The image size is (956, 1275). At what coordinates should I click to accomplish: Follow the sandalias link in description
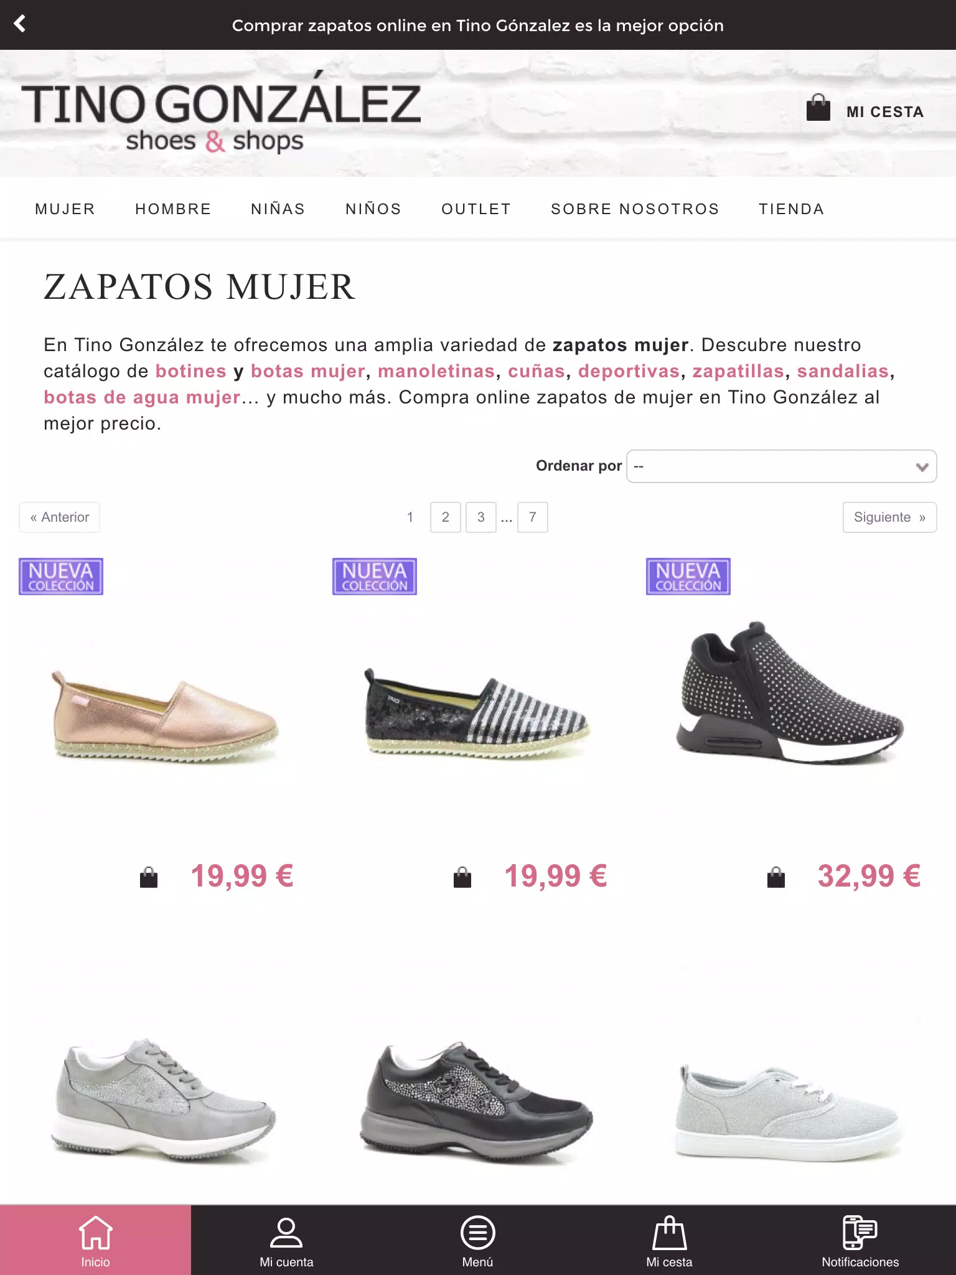click(x=843, y=371)
